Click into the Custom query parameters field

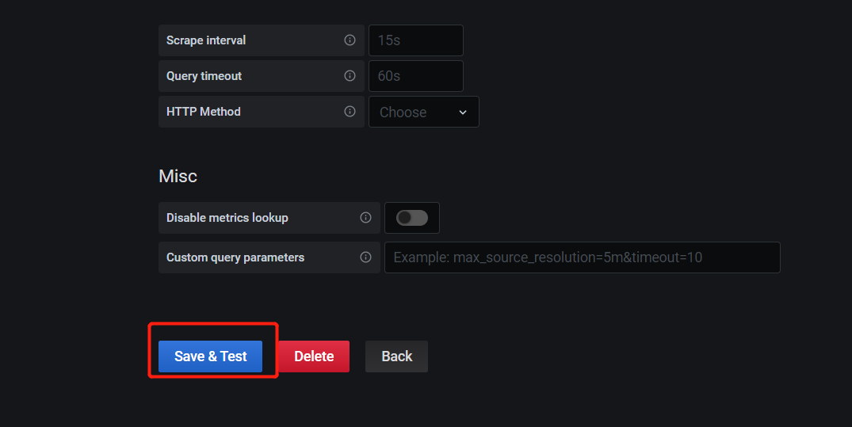tap(583, 257)
